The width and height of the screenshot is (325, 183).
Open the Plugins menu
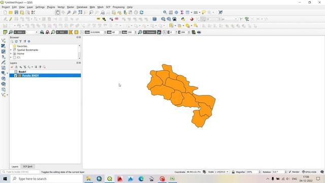tap(51, 7)
